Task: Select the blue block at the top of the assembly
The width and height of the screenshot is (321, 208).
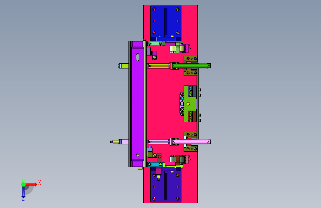Action: click(x=166, y=21)
